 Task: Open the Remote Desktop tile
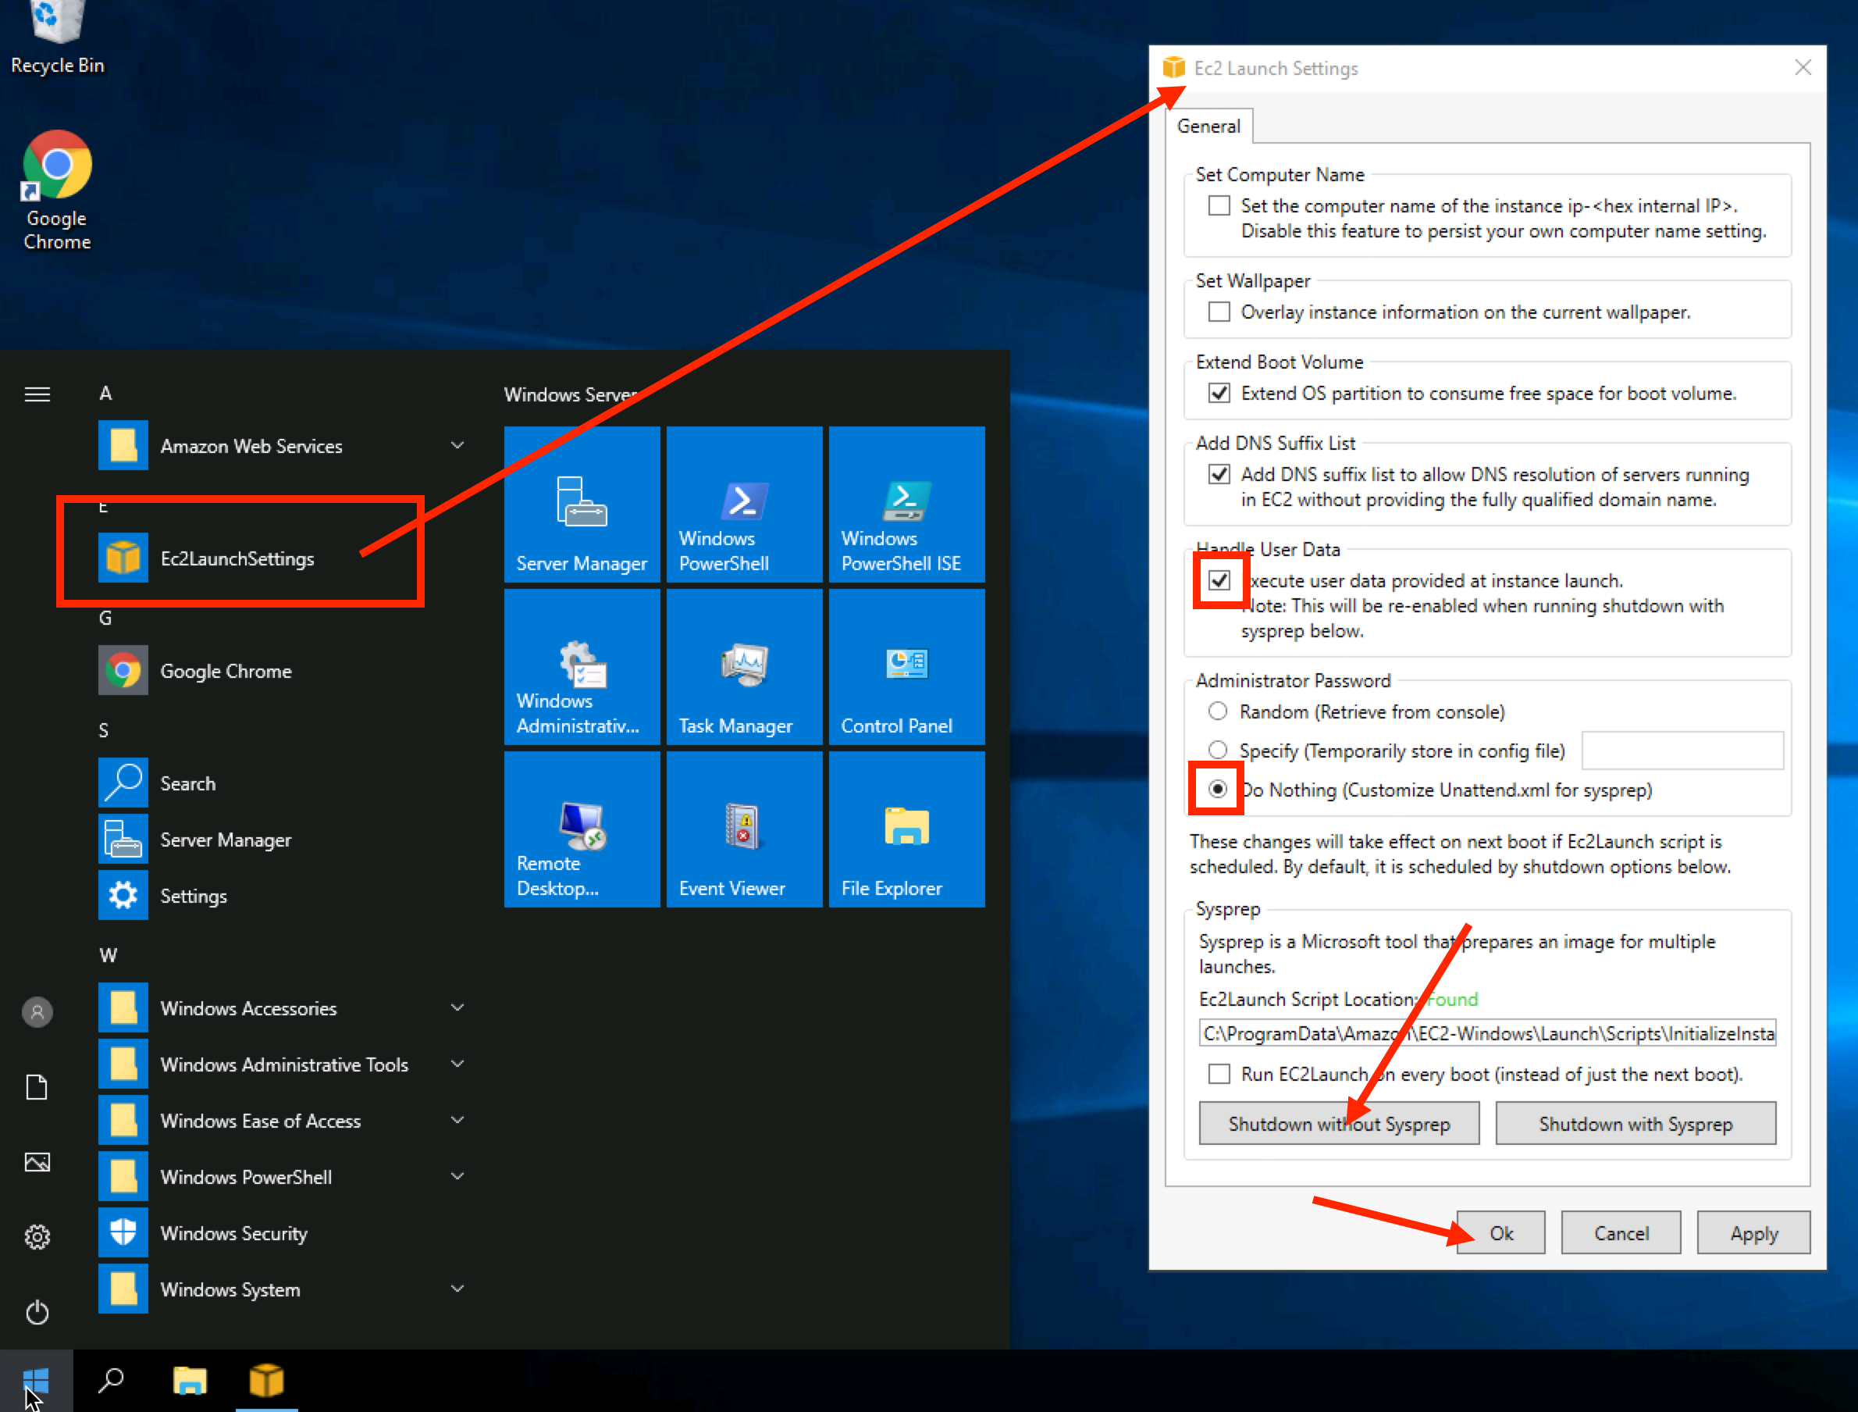pos(582,829)
